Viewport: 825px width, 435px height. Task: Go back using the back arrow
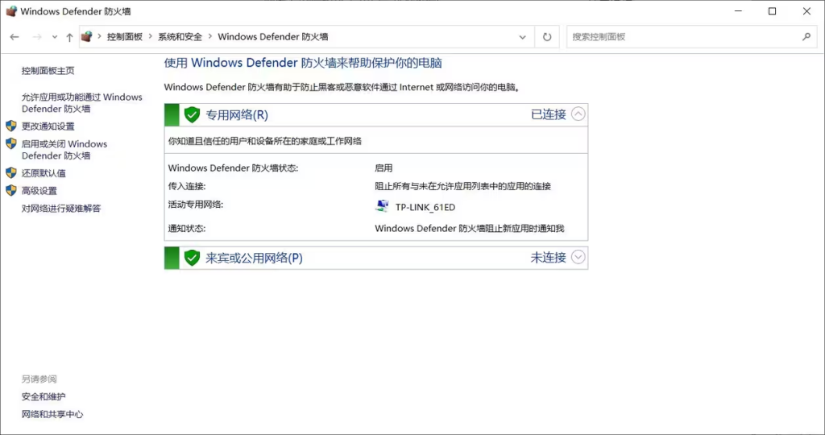tap(15, 37)
